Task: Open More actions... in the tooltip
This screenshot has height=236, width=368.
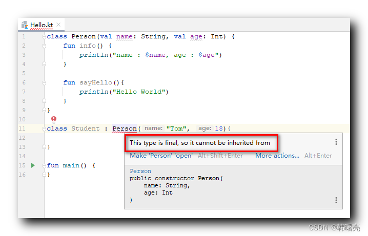Action: (277, 156)
